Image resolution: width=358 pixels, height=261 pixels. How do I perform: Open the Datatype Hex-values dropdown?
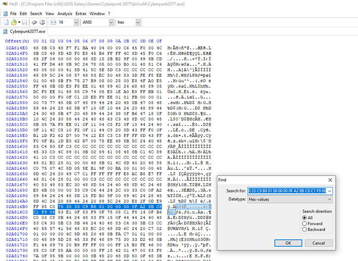pos(290,199)
